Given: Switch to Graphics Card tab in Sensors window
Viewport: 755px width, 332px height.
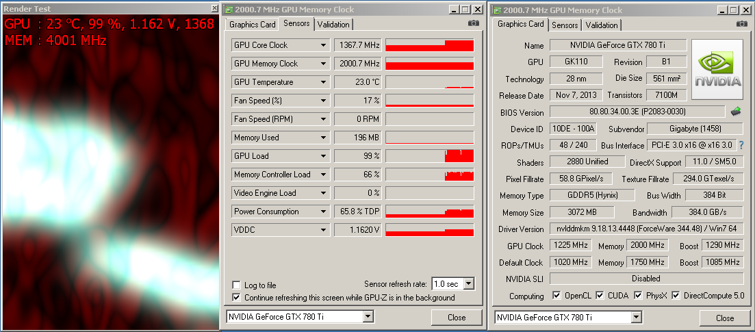Looking at the screenshot, I should click(x=253, y=25).
